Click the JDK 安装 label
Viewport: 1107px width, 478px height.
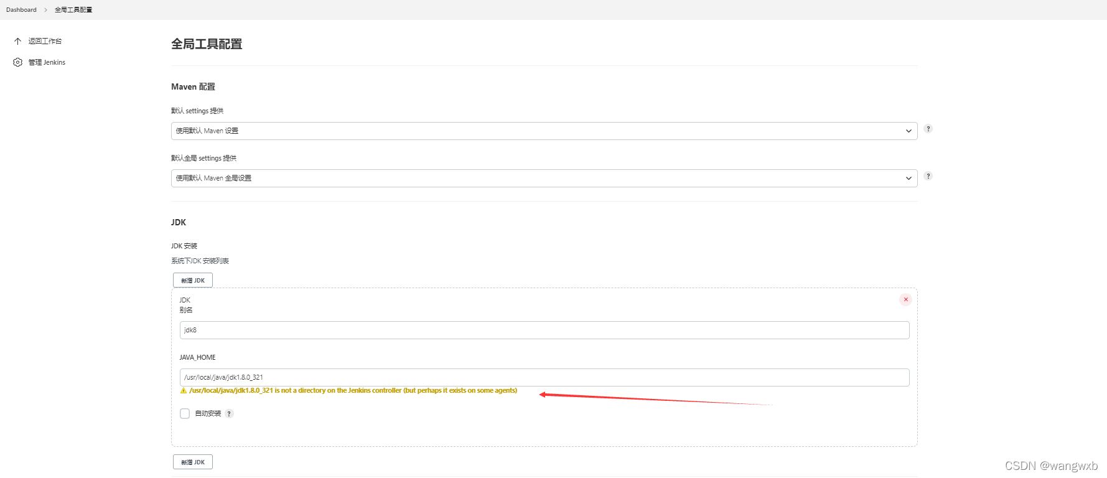(184, 246)
